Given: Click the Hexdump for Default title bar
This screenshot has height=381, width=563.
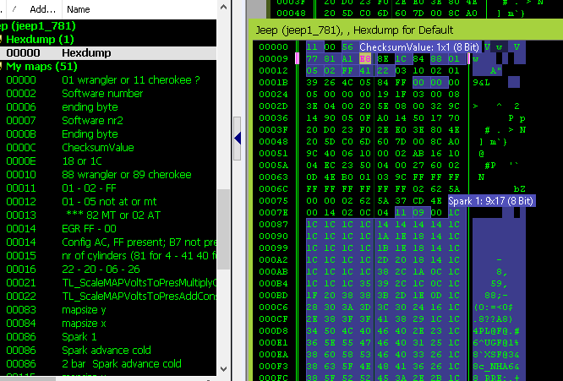Looking at the screenshot, I should pyautogui.click(x=406, y=30).
